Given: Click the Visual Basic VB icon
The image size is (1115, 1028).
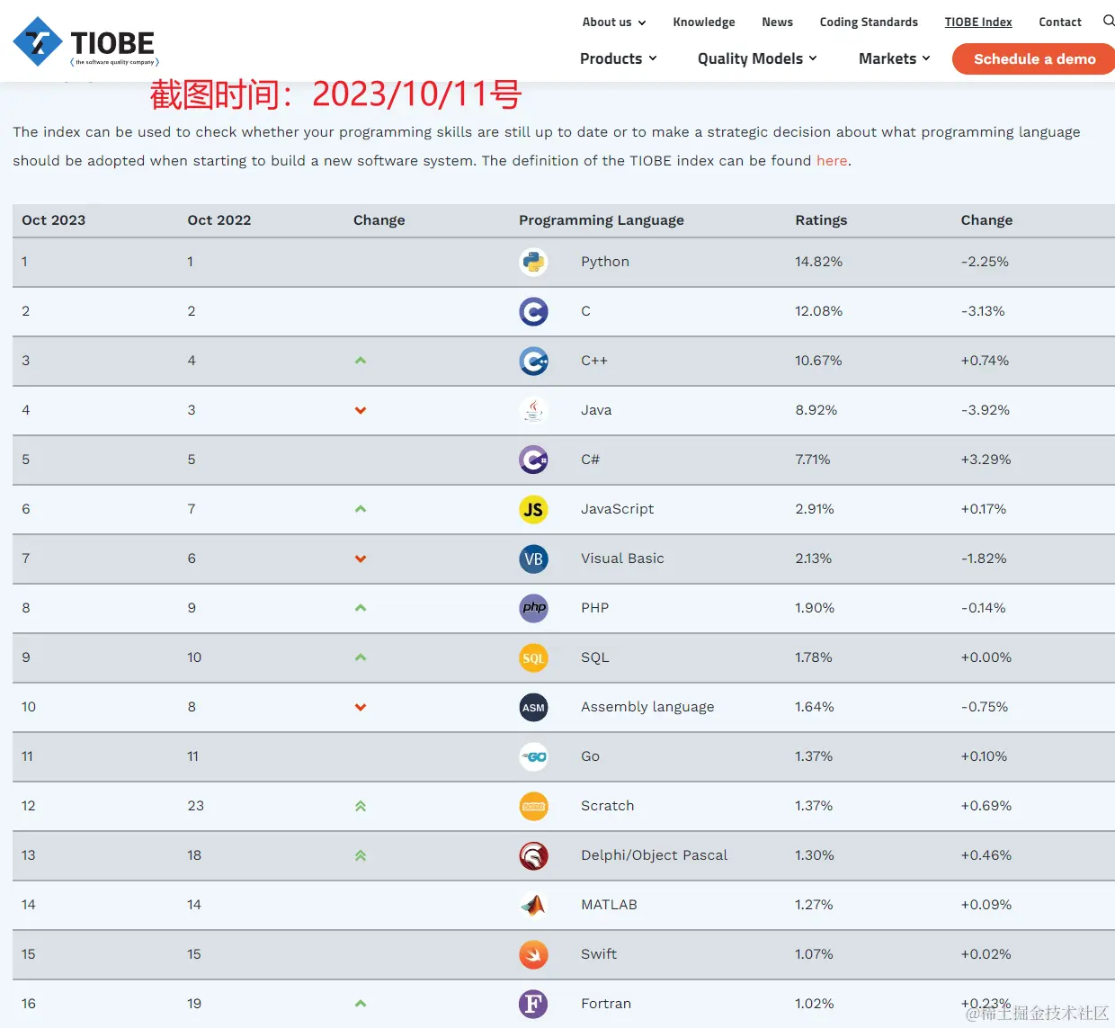Looking at the screenshot, I should coord(533,559).
